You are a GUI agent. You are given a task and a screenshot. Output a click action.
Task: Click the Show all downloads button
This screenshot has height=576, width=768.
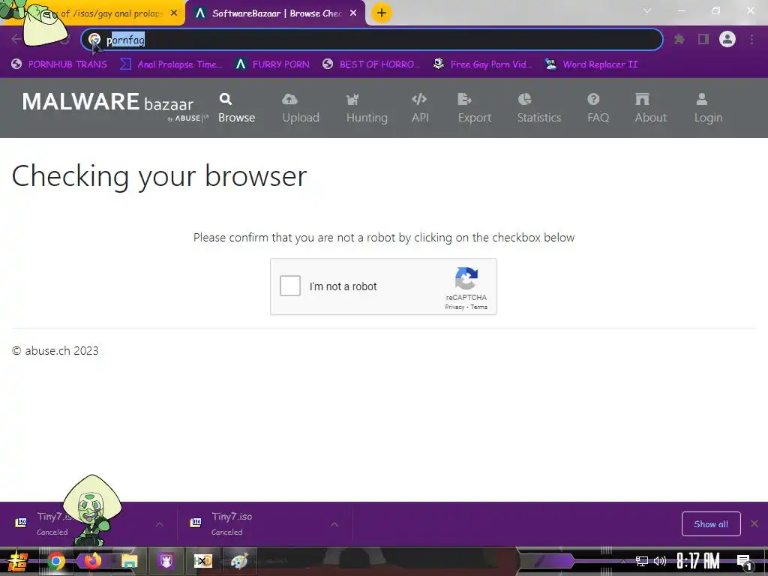[x=711, y=524]
